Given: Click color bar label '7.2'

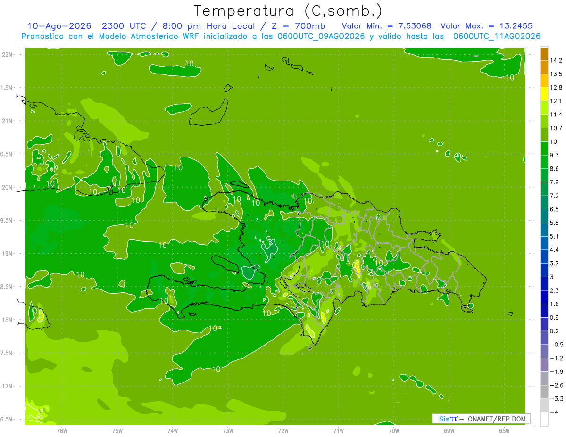Looking at the screenshot, I should tap(555, 196).
